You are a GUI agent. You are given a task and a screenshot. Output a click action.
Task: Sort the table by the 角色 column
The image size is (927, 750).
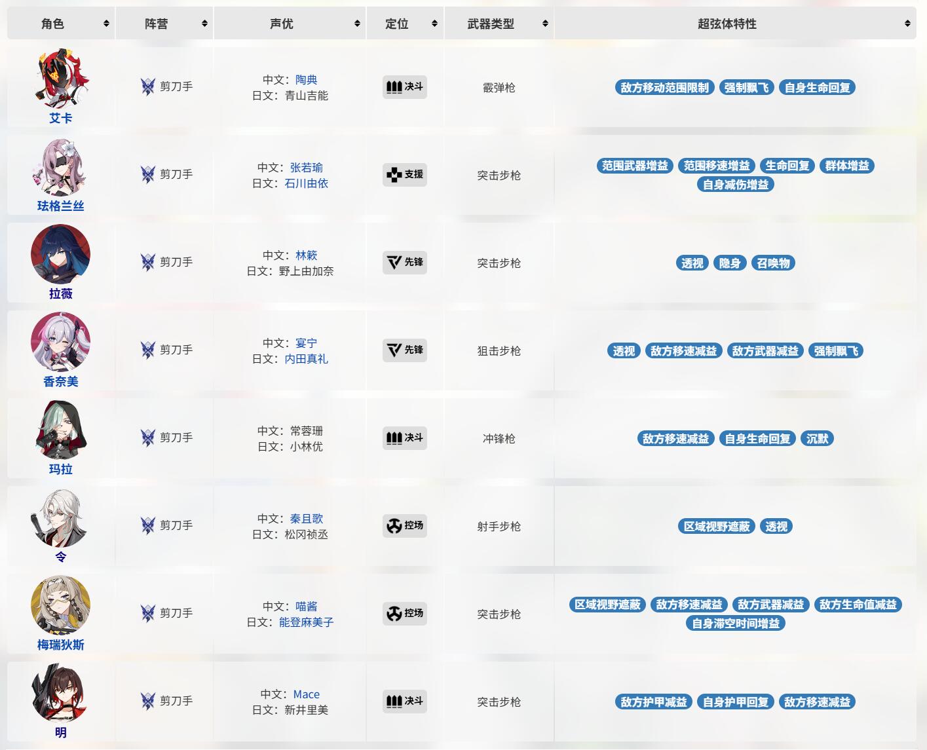pos(106,24)
